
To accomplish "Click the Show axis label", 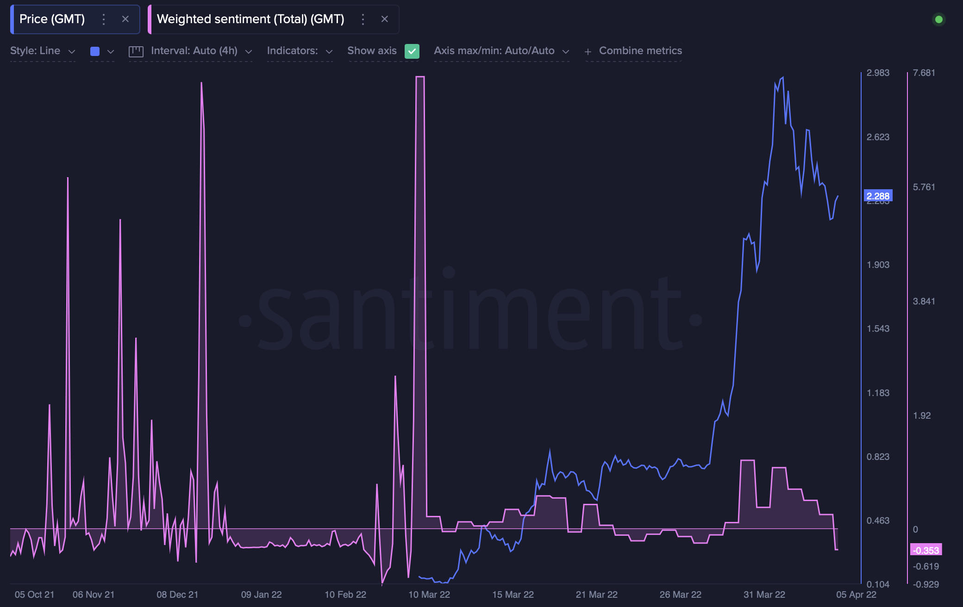I will coord(372,51).
